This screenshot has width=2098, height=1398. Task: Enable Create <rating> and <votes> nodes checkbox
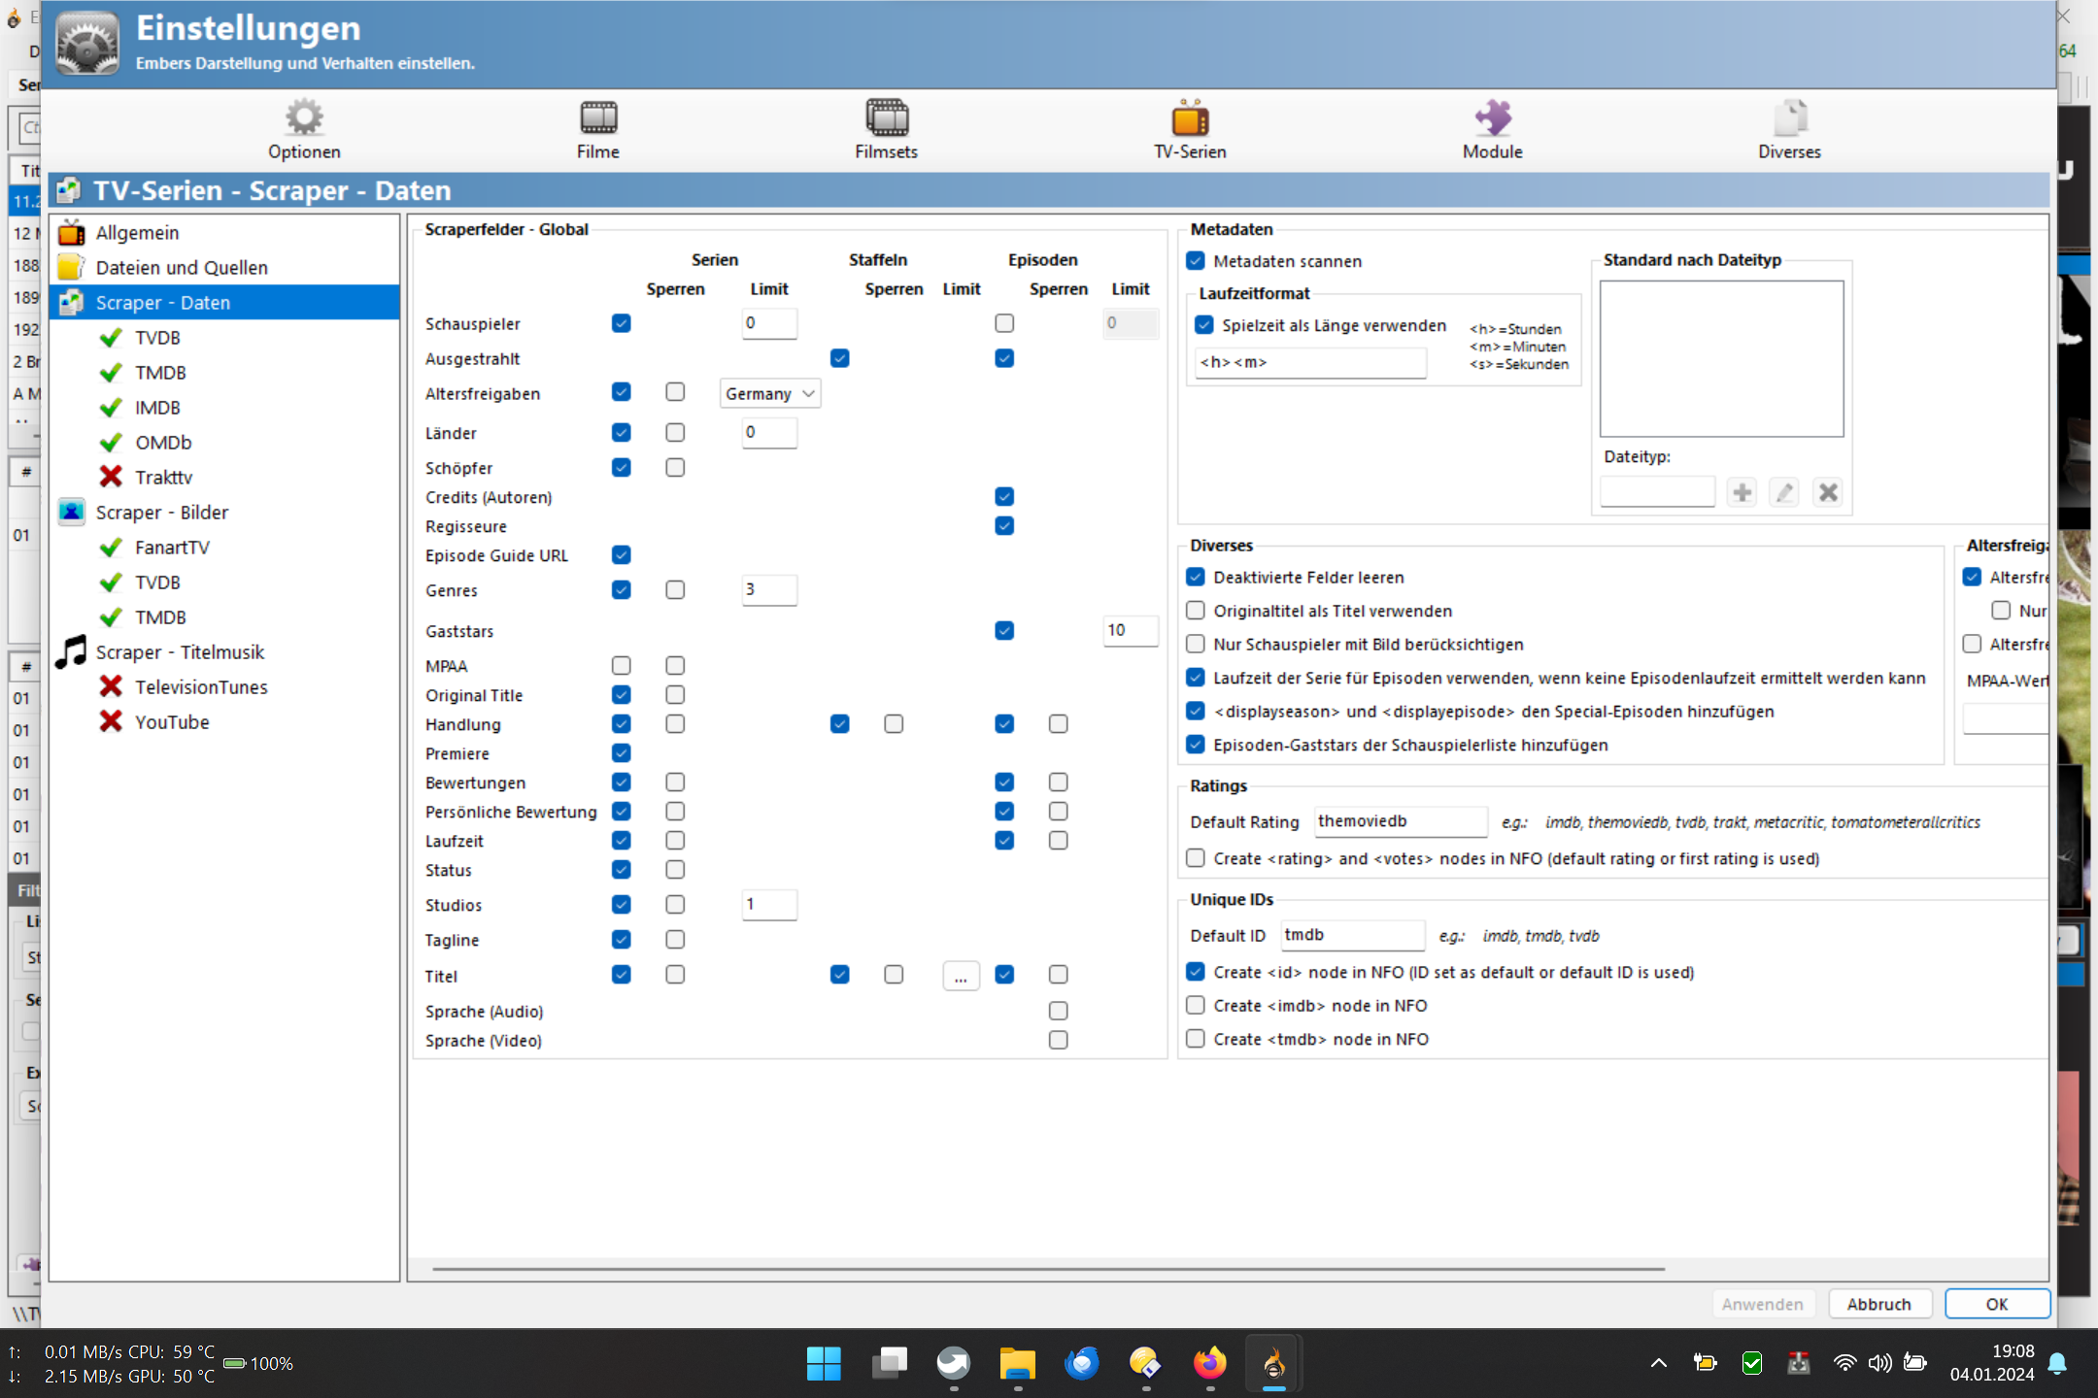(1196, 858)
